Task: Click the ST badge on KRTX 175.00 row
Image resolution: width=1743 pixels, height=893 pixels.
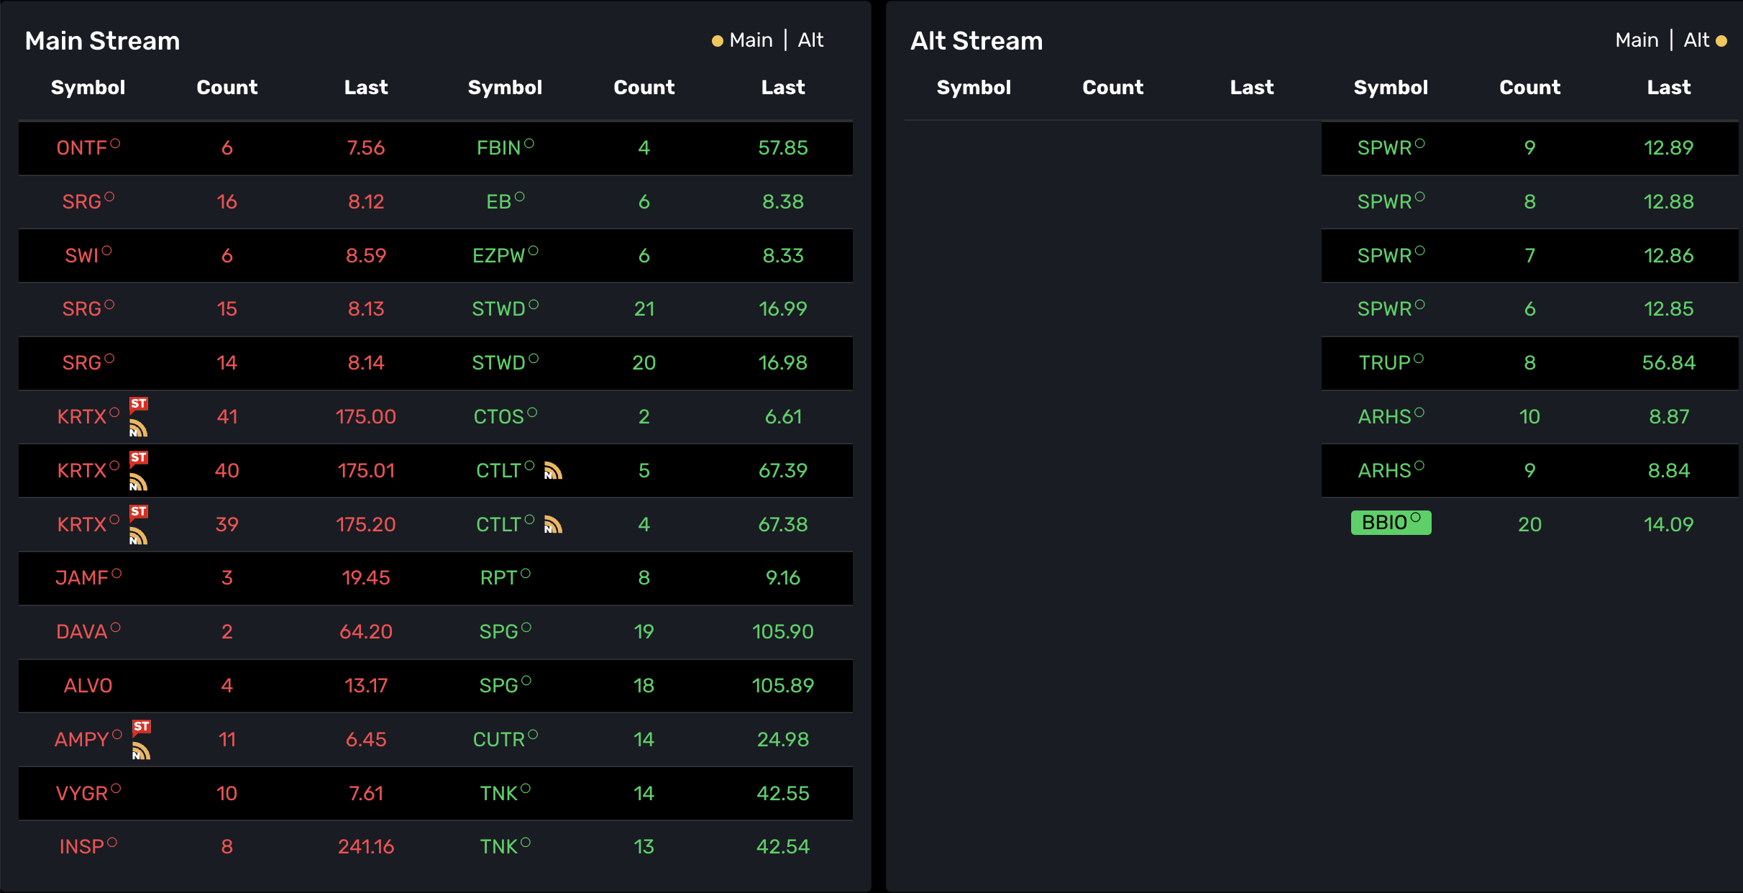Action: (x=139, y=404)
